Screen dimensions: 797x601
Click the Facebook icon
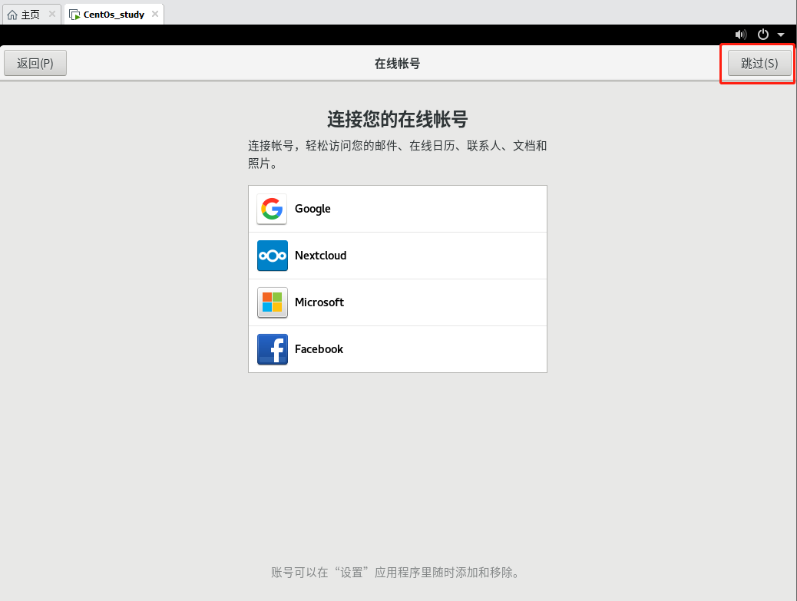coord(272,348)
